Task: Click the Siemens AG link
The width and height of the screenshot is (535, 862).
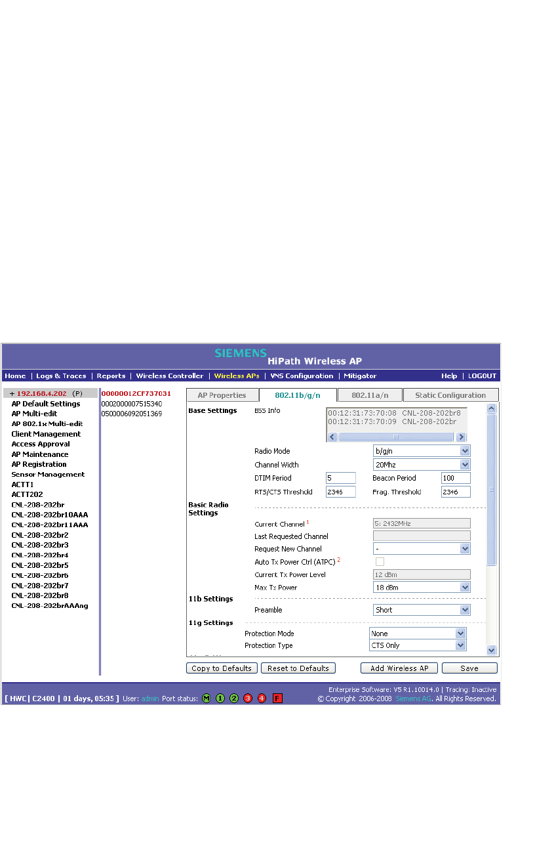Action: (x=412, y=699)
